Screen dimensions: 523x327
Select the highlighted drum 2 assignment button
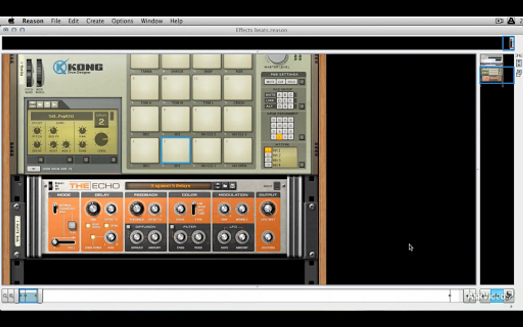coord(279,137)
